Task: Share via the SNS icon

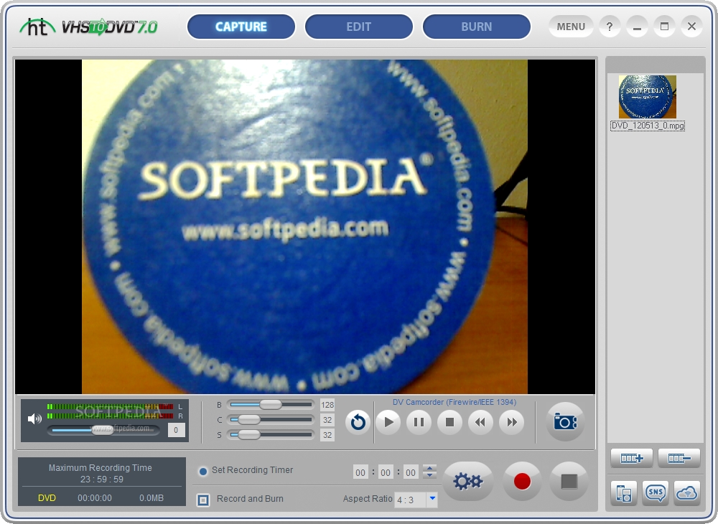Action: click(x=656, y=493)
